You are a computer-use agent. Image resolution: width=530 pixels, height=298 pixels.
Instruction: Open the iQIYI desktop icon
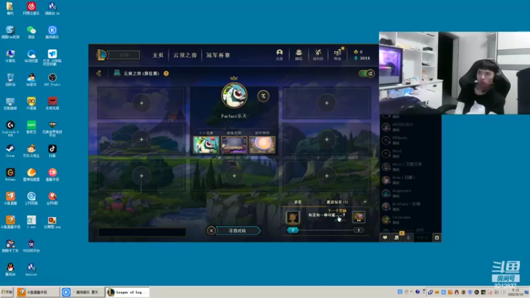31,127
